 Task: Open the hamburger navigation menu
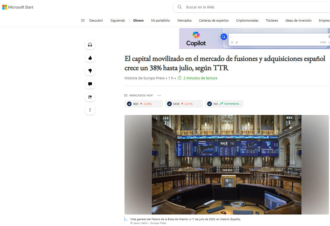83,20
